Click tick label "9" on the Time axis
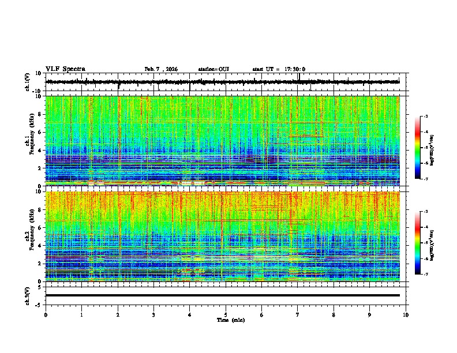Viewport: 457px width, 353px height. point(369,314)
